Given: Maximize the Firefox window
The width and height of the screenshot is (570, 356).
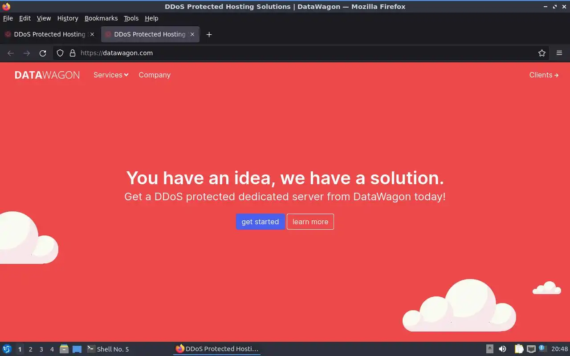Looking at the screenshot, I should 555,7.
